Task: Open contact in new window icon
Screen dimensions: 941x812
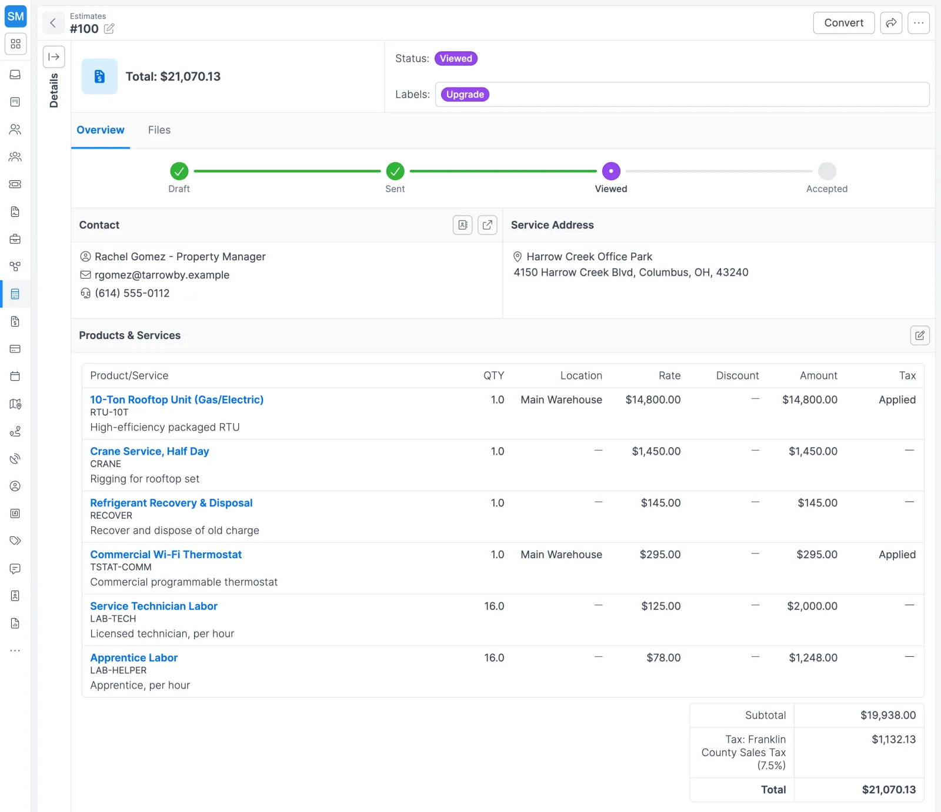Action: pyautogui.click(x=488, y=225)
